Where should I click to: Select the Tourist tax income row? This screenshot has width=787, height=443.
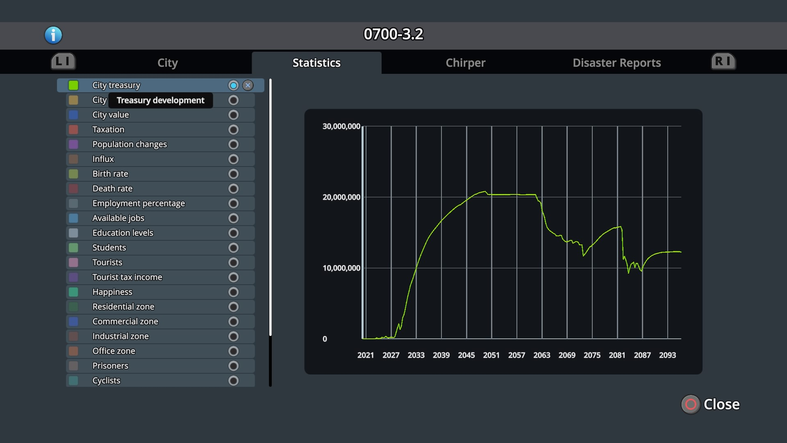[x=127, y=277]
